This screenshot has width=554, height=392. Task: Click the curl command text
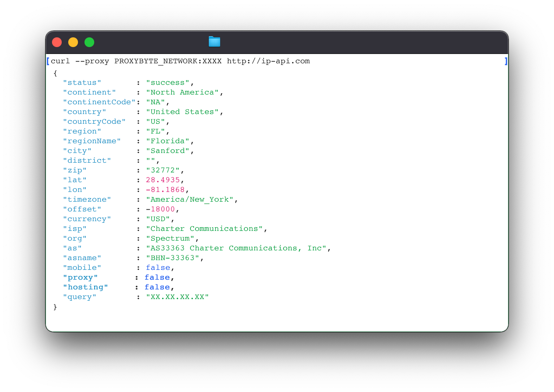[x=60, y=61]
